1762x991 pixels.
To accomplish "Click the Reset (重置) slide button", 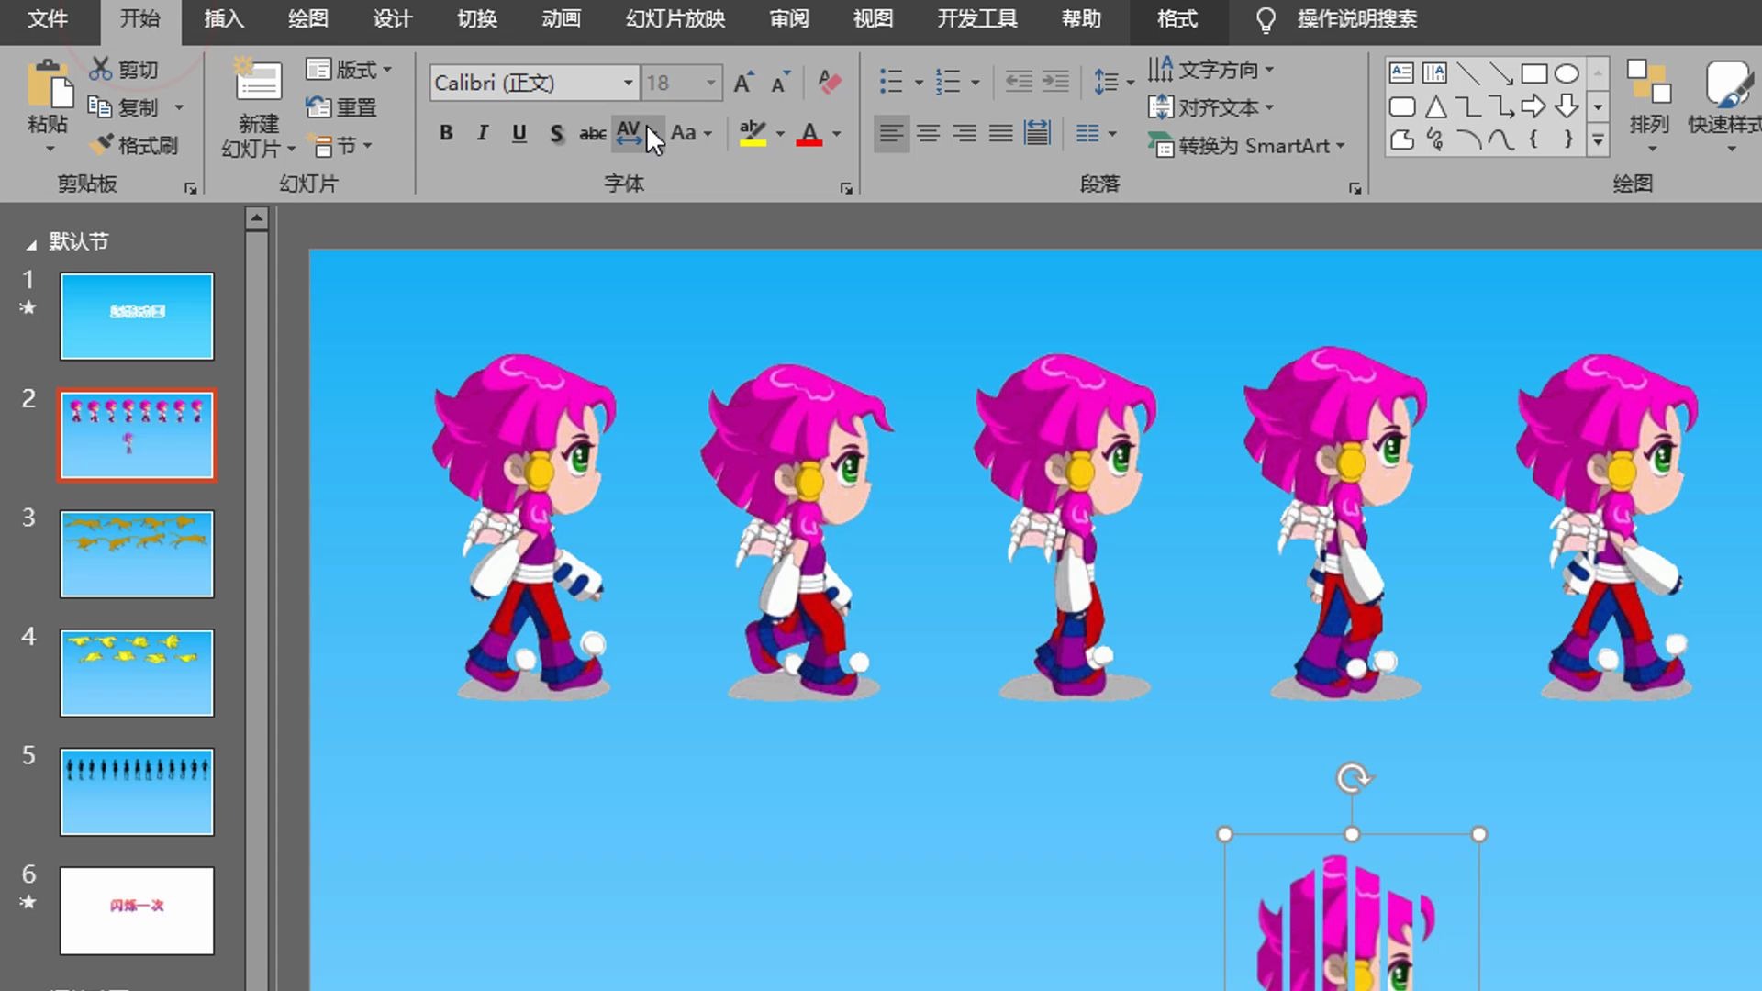I will coord(340,107).
